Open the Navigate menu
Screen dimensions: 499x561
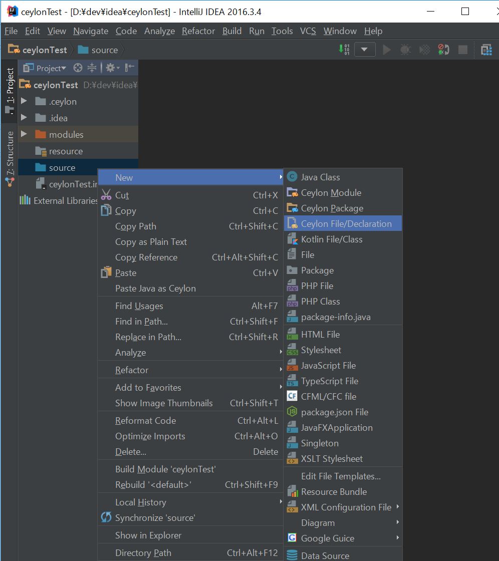tap(91, 31)
